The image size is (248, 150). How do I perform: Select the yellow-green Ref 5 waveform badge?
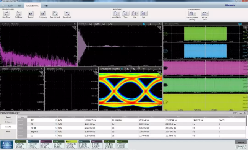(71, 145)
